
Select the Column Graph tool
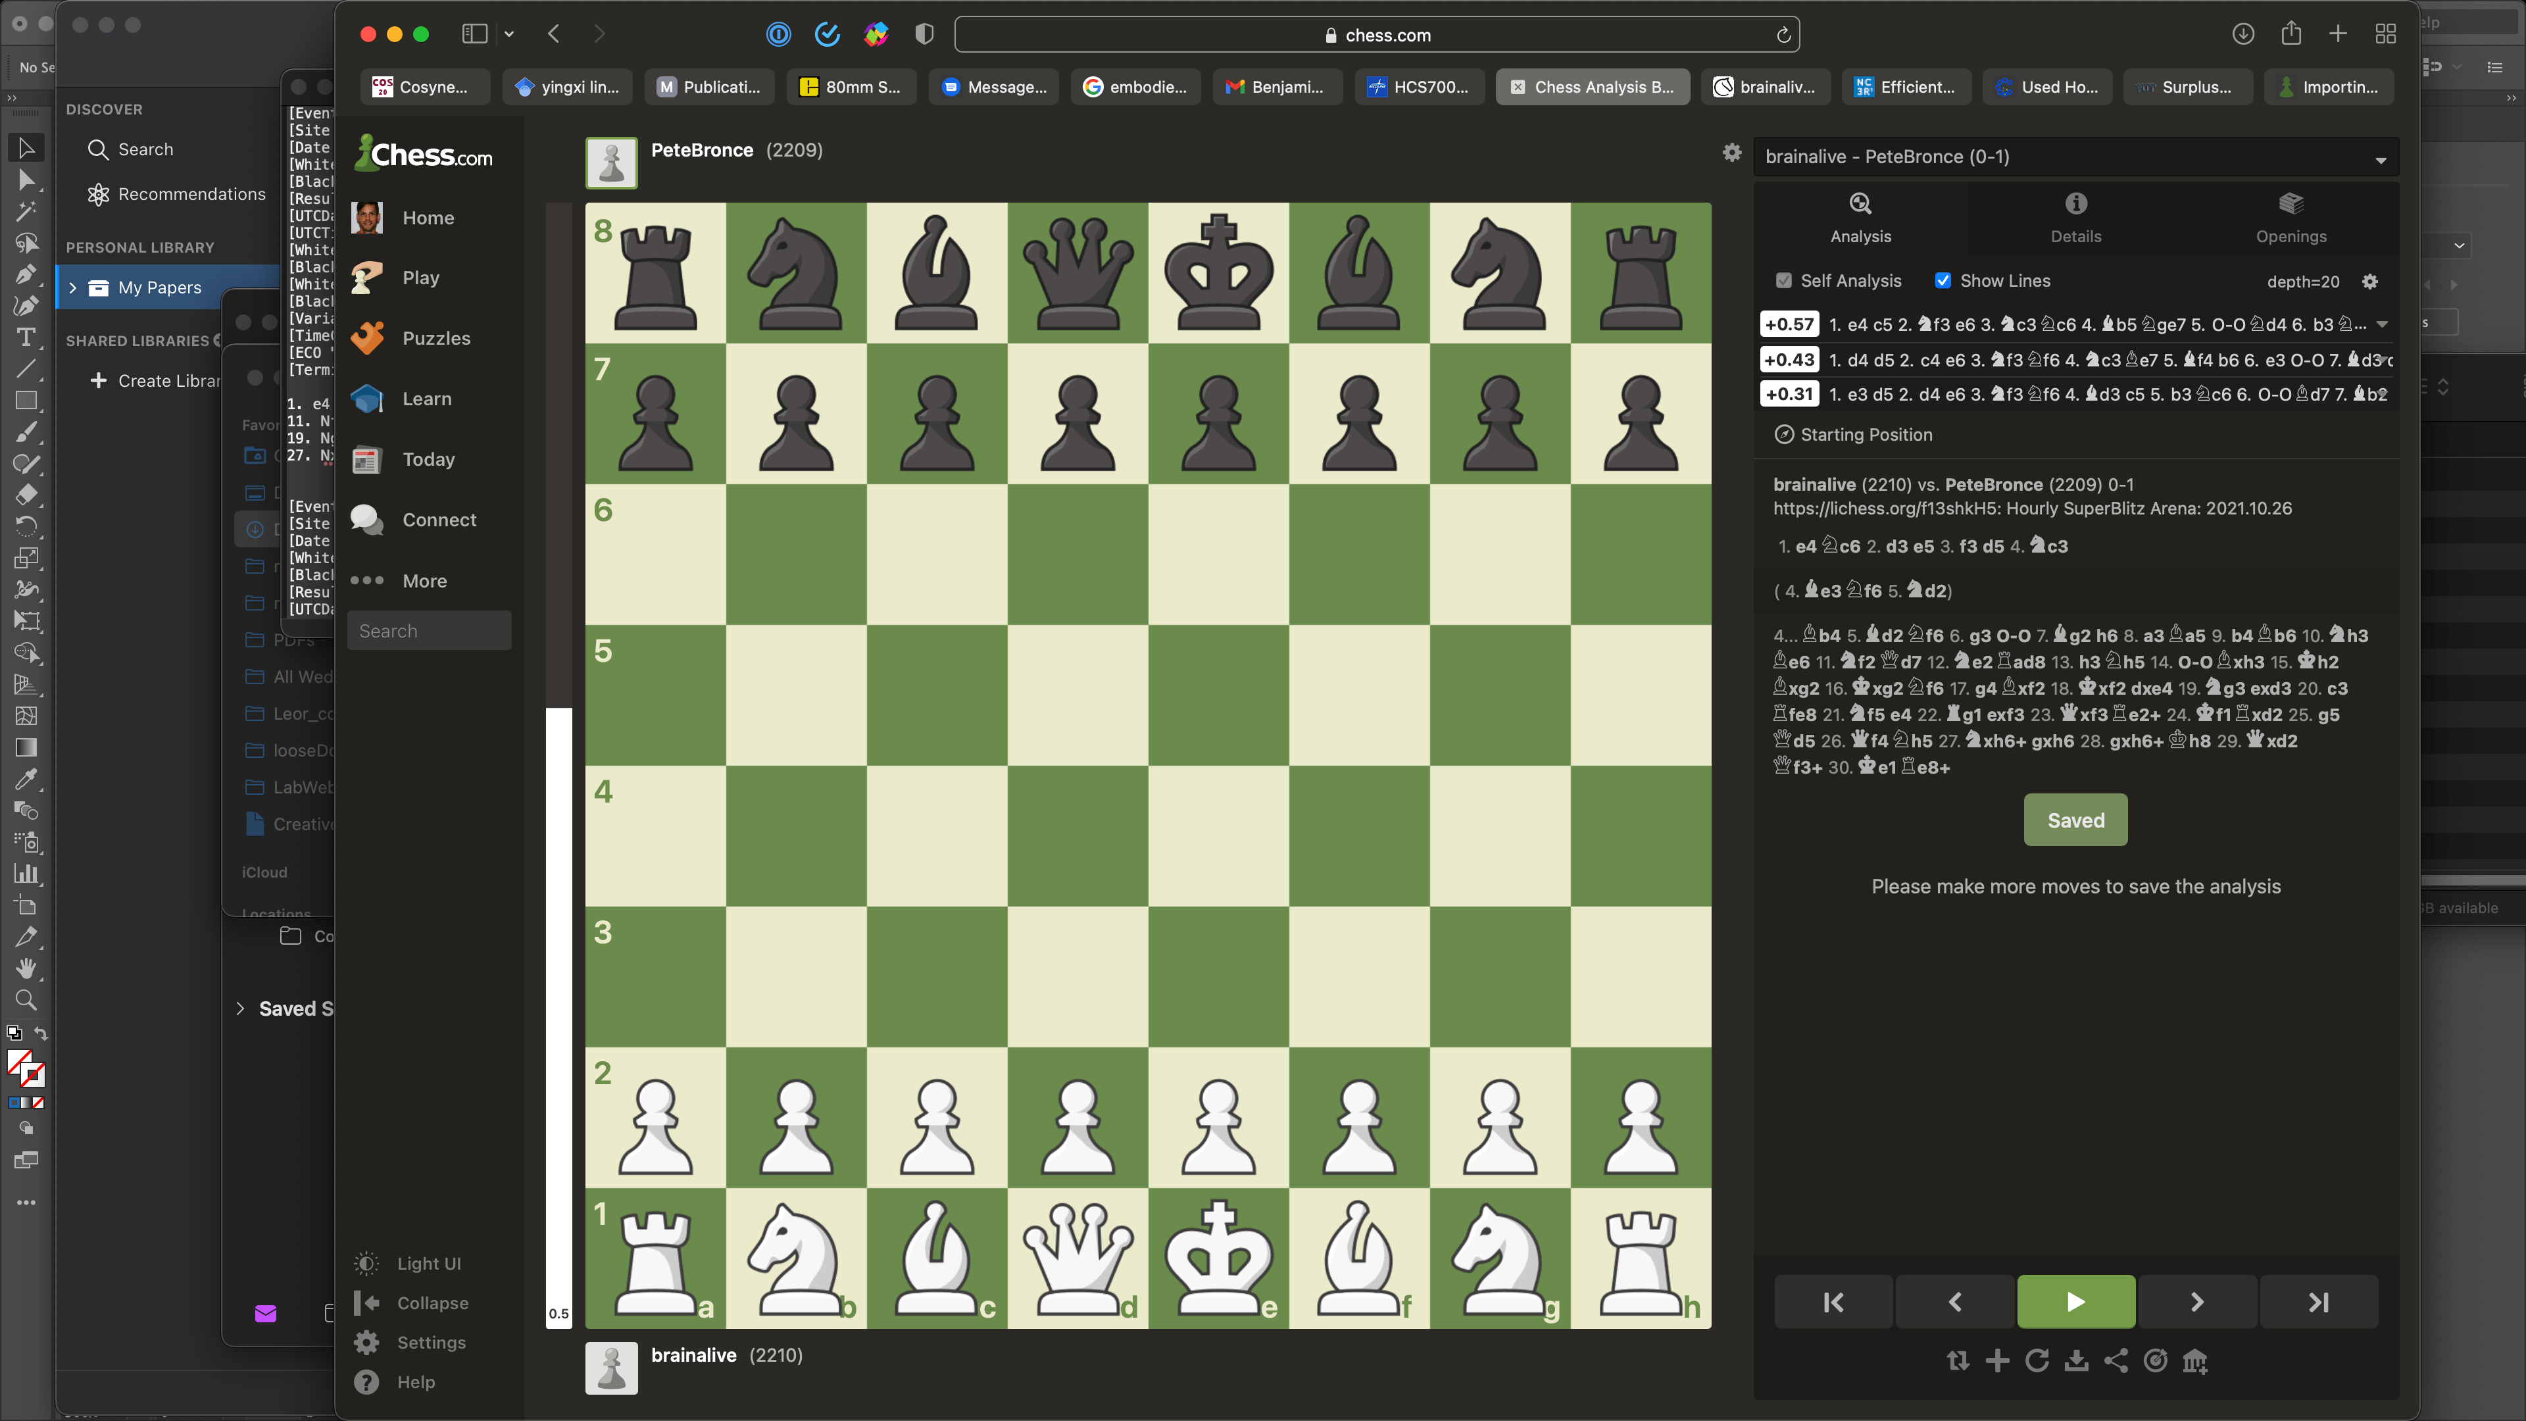pyautogui.click(x=26, y=873)
